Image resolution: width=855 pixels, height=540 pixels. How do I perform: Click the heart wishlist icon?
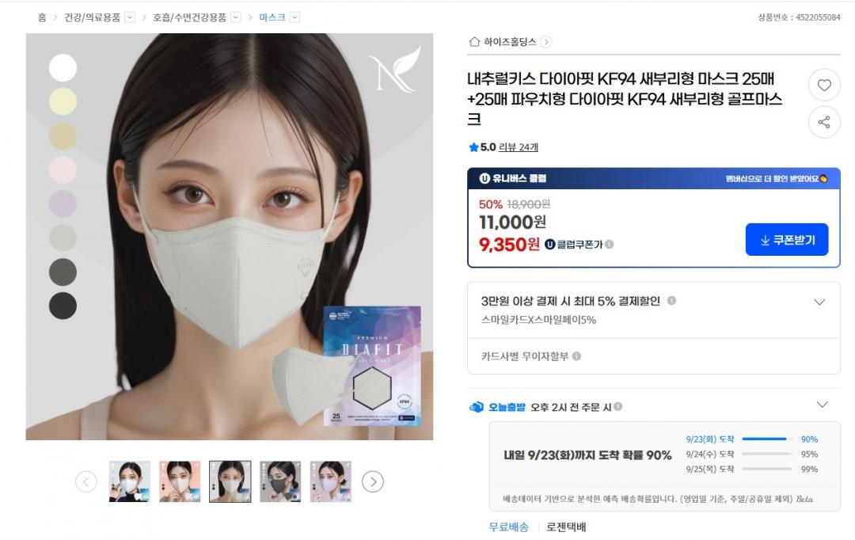824,85
